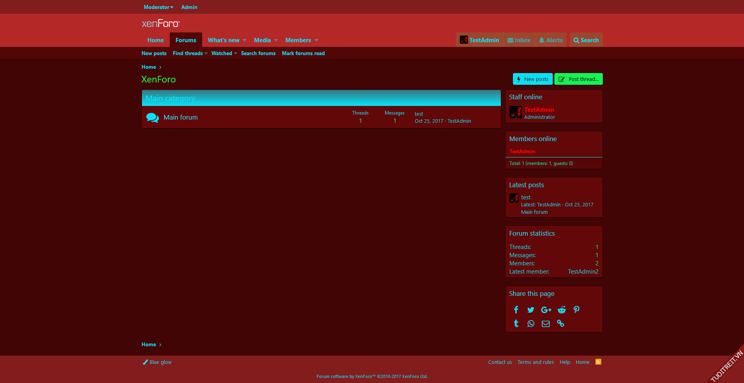The height and width of the screenshot is (383, 744).
Task: Open the Moderator dropdown menu
Action: click(x=158, y=7)
